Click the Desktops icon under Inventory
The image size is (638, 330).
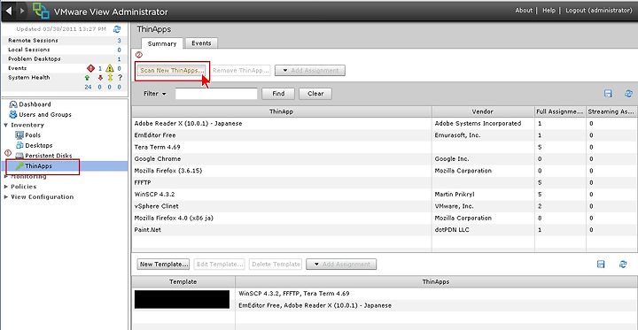(x=19, y=145)
